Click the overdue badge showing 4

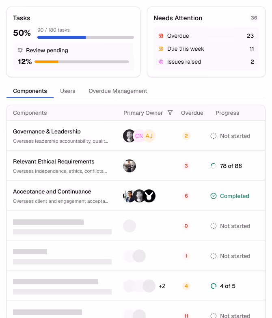point(186,286)
